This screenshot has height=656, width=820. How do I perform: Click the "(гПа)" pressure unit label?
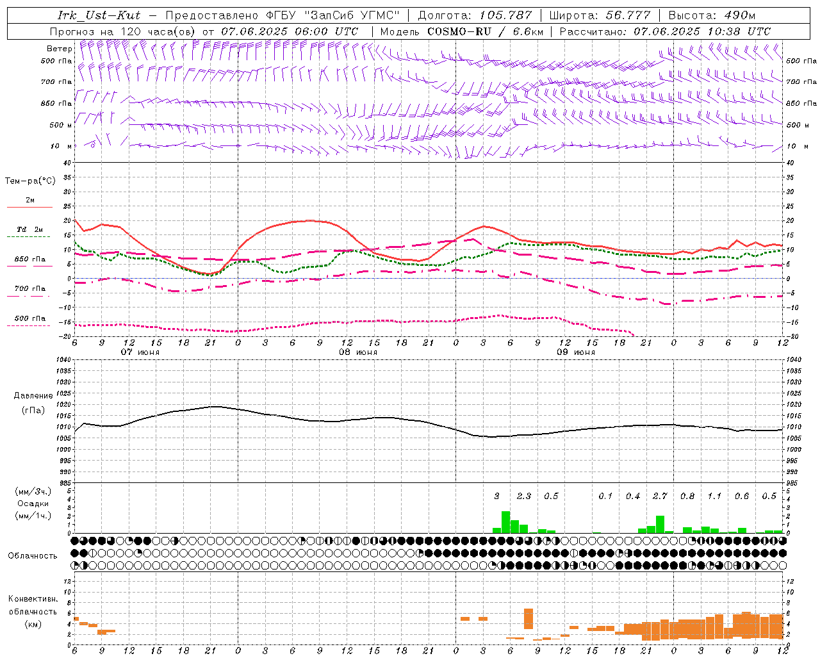click(x=33, y=411)
